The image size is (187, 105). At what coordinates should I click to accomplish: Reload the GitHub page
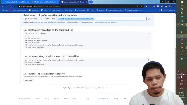[x=11, y=6]
